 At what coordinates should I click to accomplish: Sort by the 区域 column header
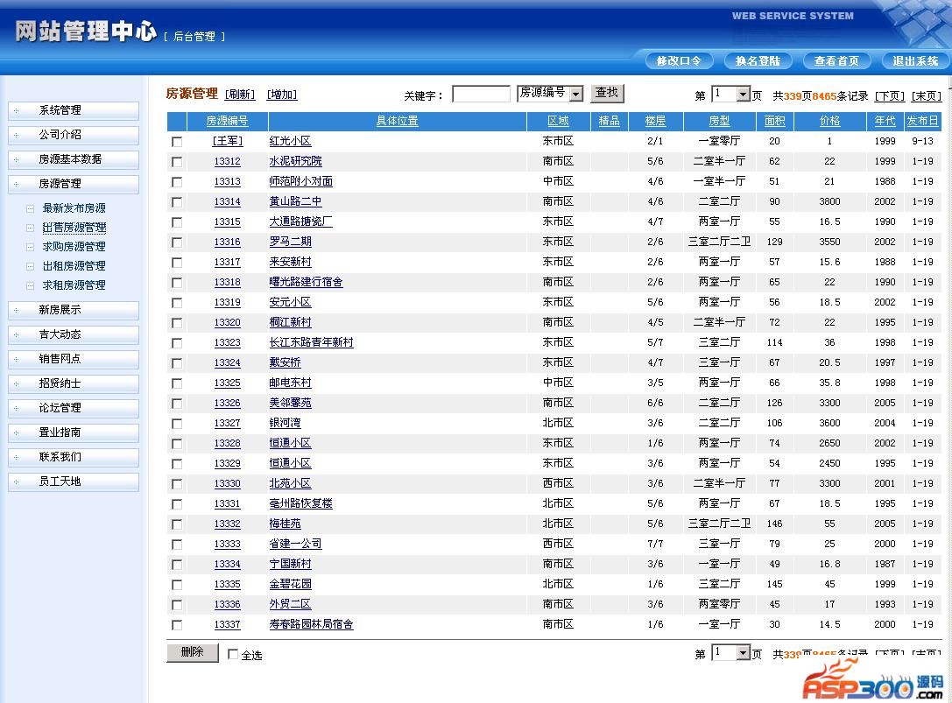558,121
